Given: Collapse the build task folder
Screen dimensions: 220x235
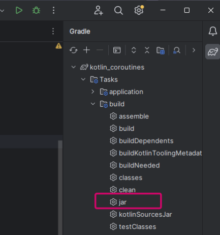Looking at the screenshot, I should pyautogui.click(x=93, y=104).
